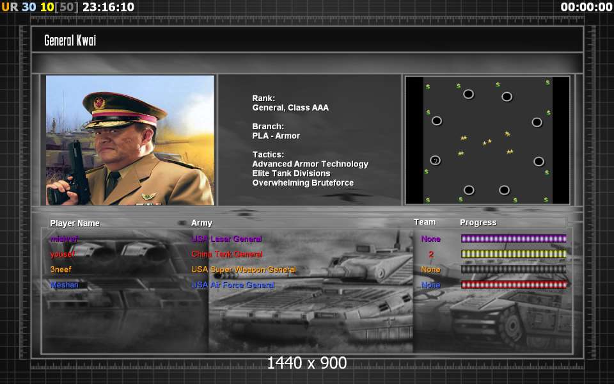This screenshot has width=614, height=384.
Task: Click the dollar supply icon in minimap's top-right corner
Action: pyautogui.click(x=547, y=83)
